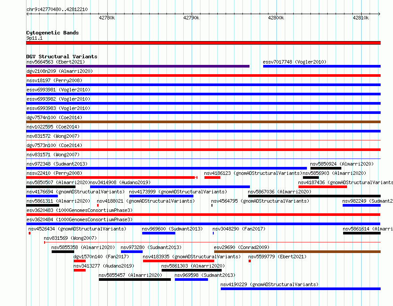Screen dimensions: 393x306
Task: Click the nsv5861614 black variant bar
Action: pos(362,233)
